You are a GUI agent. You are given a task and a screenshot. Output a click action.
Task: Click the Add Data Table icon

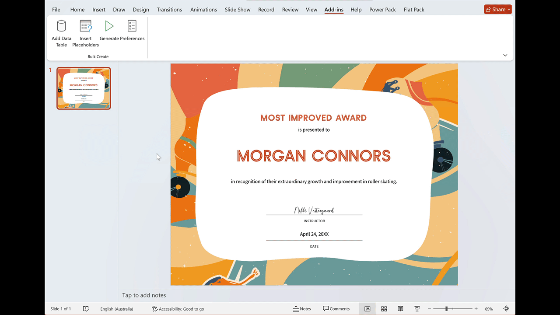point(61,26)
